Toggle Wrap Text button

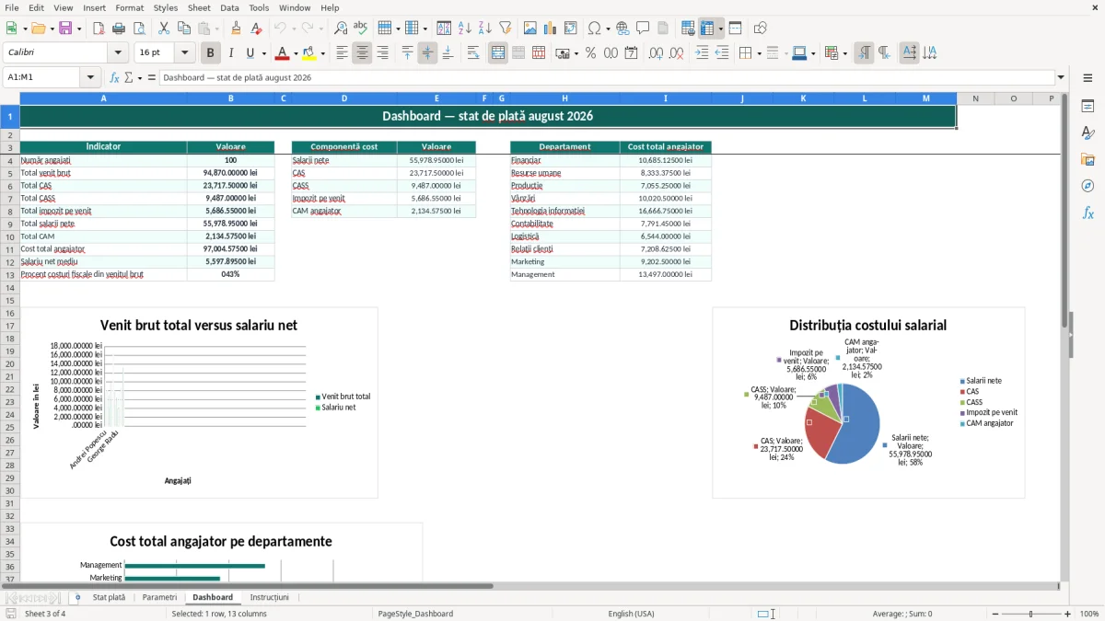(x=473, y=53)
